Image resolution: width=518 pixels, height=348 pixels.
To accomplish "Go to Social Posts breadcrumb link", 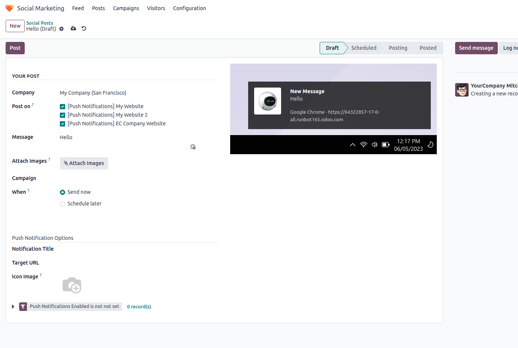I will tap(40, 23).
